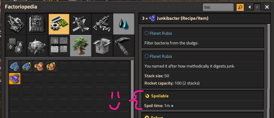Open the Signals category with calculator icon

16,46
